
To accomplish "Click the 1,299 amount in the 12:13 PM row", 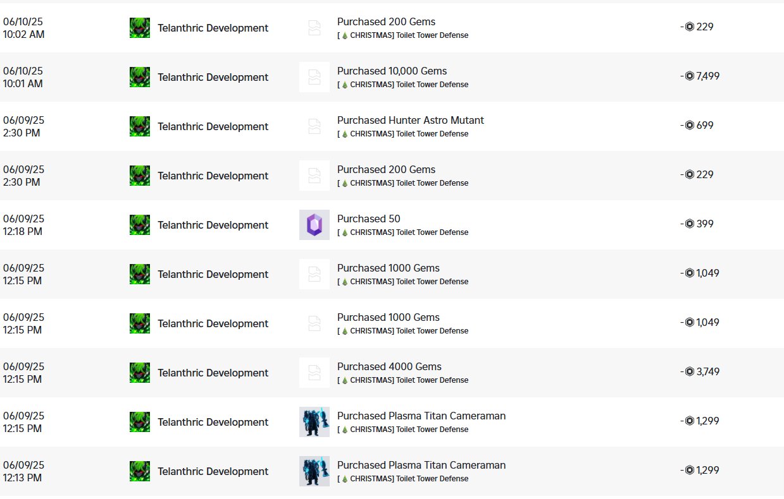I will click(707, 470).
